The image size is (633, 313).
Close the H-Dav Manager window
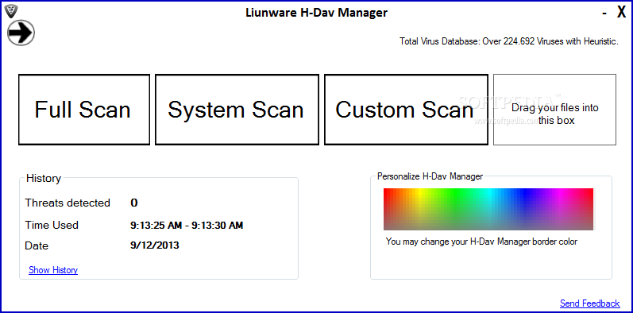click(621, 13)
